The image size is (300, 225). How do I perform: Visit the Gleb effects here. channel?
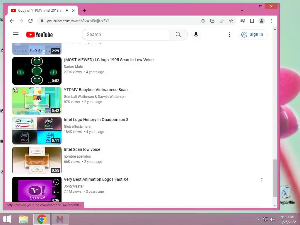(77, 126)
